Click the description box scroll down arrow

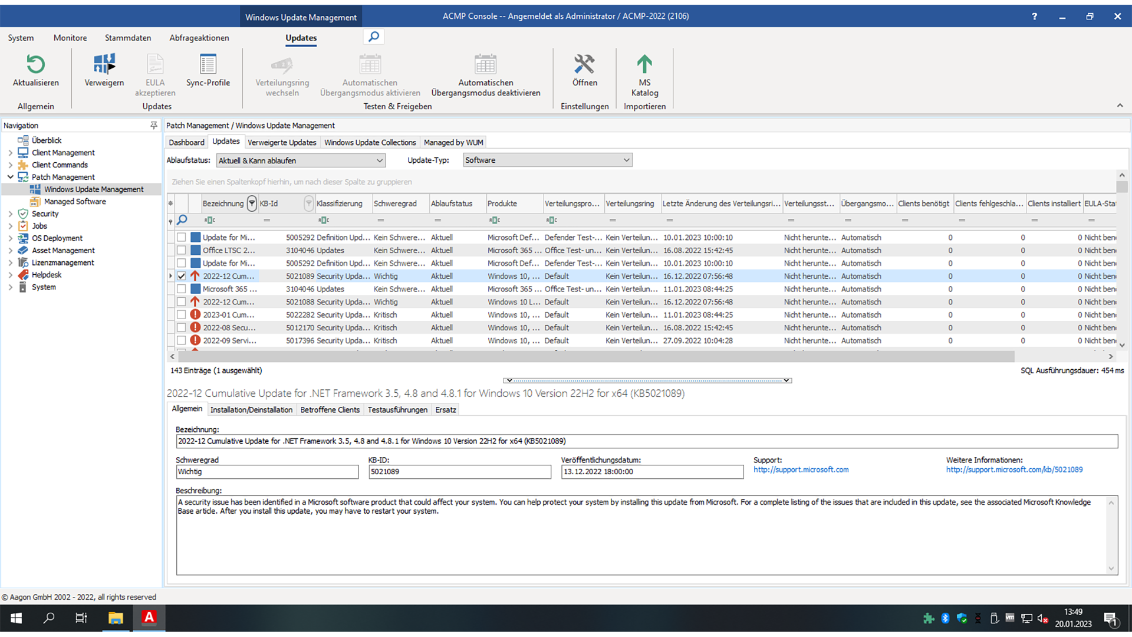(x=1111, y=569)
